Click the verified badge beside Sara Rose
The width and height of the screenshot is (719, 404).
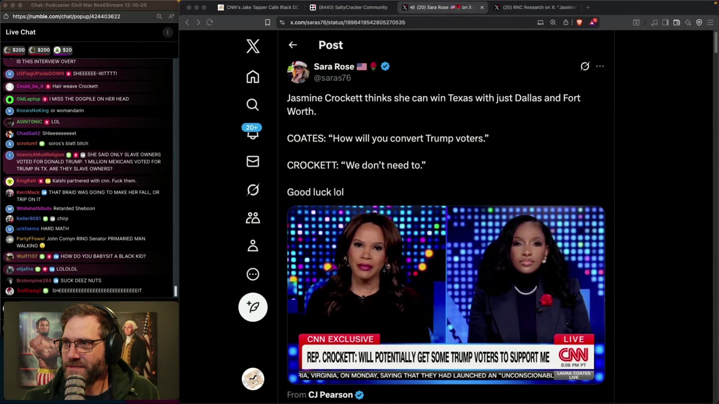385,66
